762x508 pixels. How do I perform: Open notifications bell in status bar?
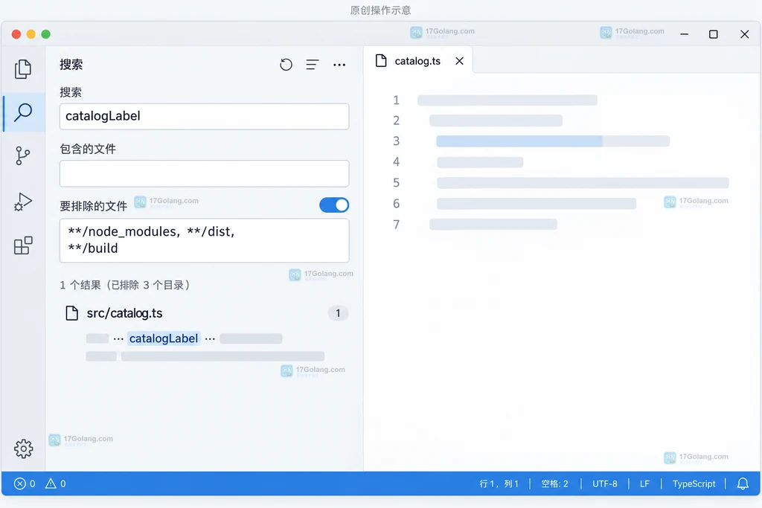click(x=743, y=483)
